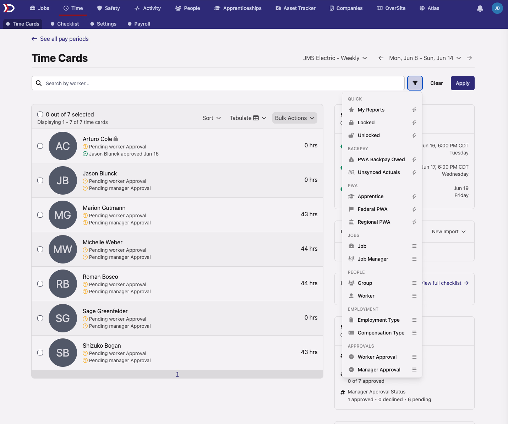
Task: Click the lightning icon beside Locked
Action: (414, 123)
